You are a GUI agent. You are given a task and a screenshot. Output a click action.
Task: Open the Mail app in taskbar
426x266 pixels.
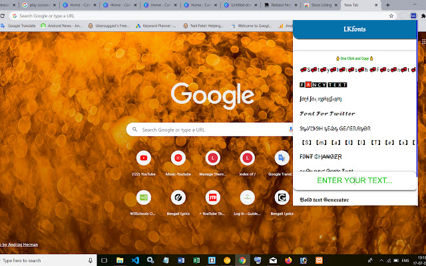coord(273,260)
